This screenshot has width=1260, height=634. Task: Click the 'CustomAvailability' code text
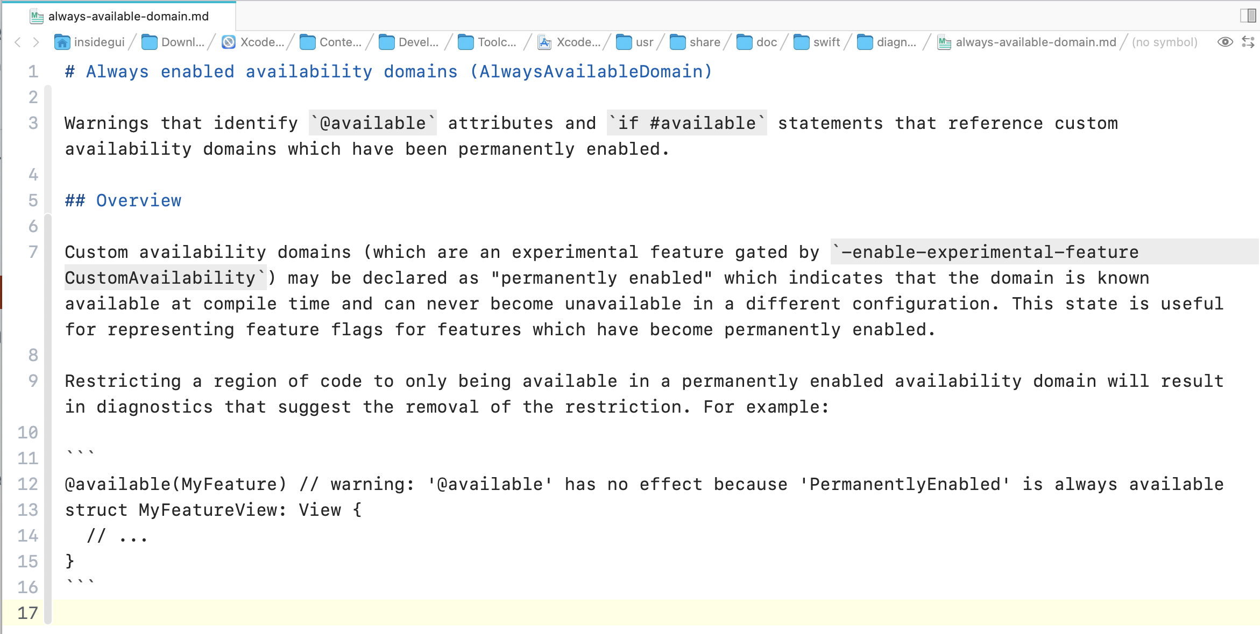[160, 278]
